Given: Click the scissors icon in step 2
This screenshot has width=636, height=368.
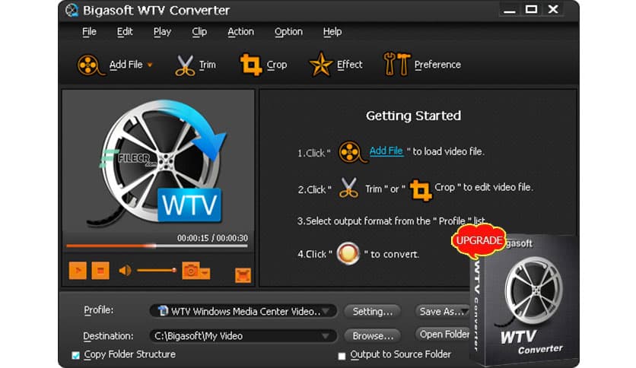Looking at the screenshot, I should (x=349, y=188).
